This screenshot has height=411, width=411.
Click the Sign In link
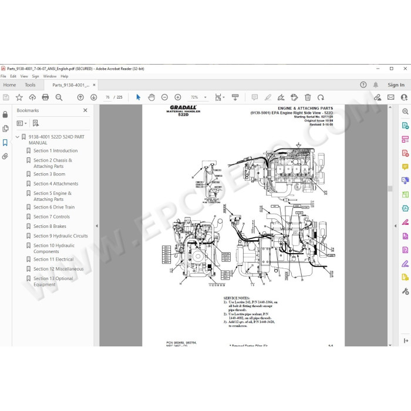(x=396, y=85)
